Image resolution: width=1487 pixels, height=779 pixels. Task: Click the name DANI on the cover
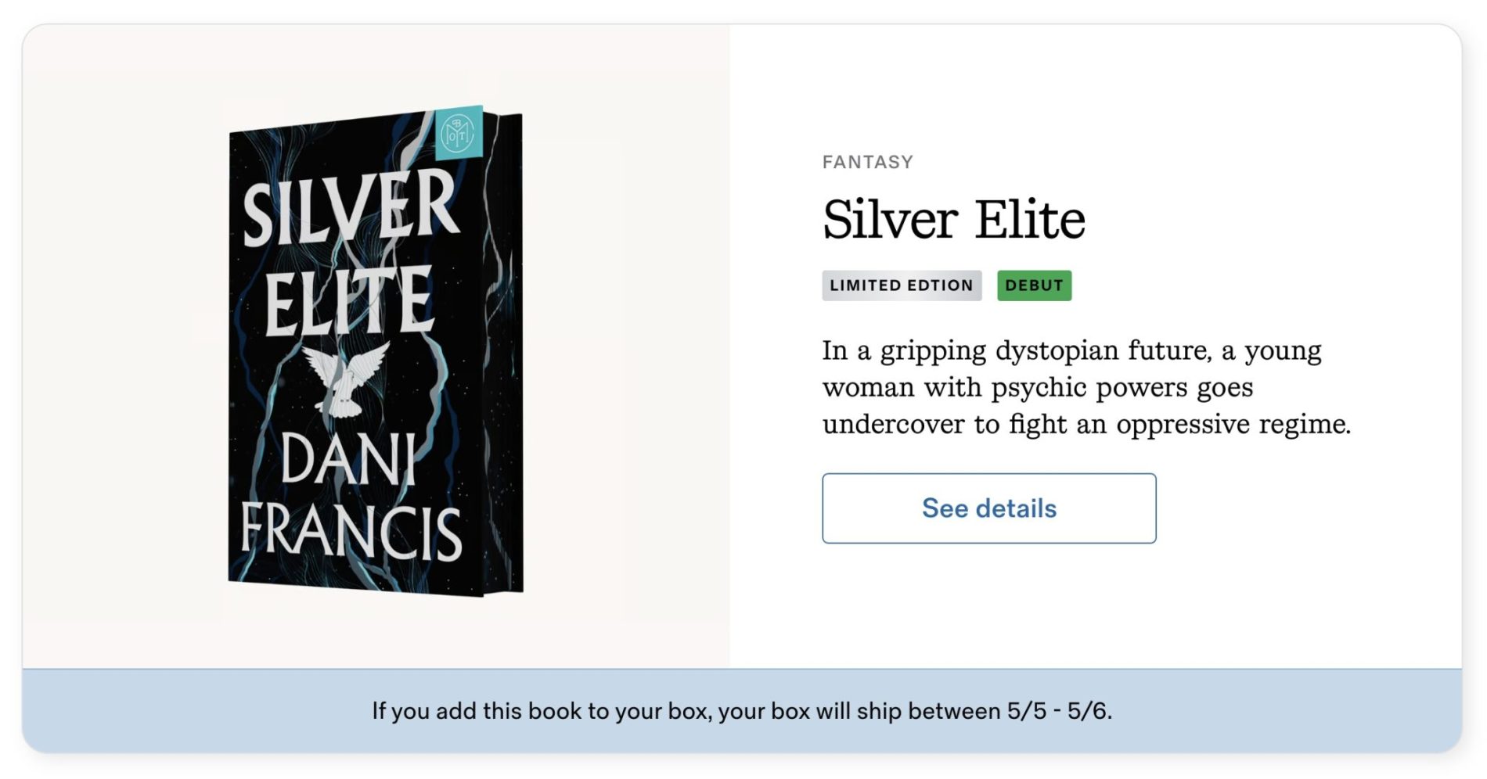pos(348,460)
